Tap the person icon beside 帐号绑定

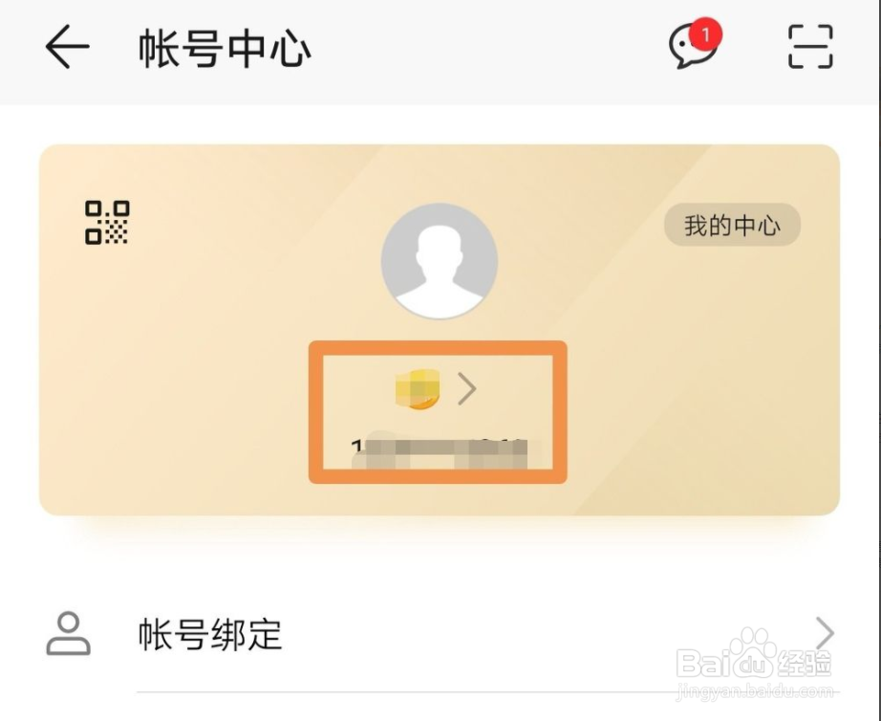(68, 634)
